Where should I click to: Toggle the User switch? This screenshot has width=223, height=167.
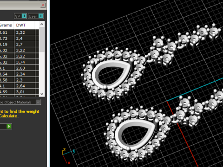coord(36,16)
